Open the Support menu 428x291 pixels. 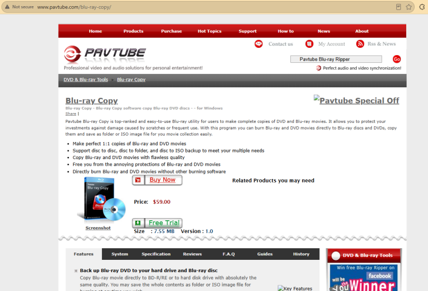tap(247, 31)
